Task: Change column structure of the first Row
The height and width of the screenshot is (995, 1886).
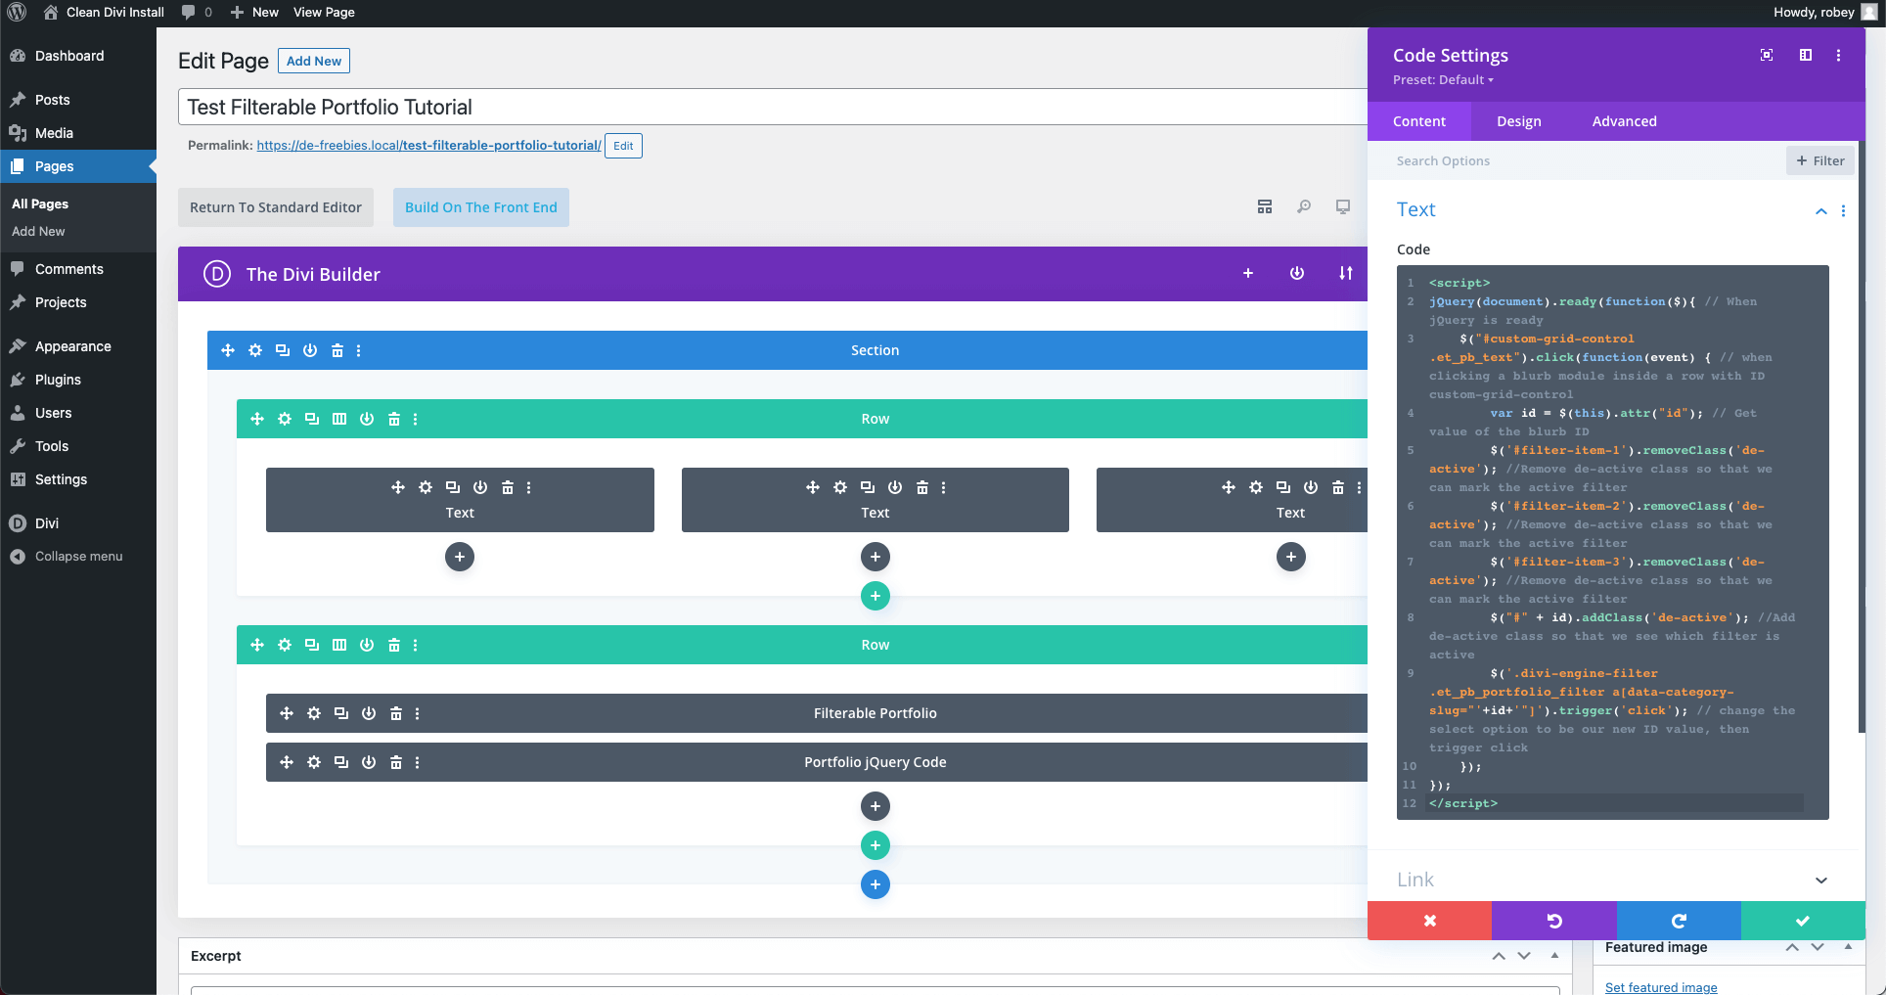Action: pos(339,419)
